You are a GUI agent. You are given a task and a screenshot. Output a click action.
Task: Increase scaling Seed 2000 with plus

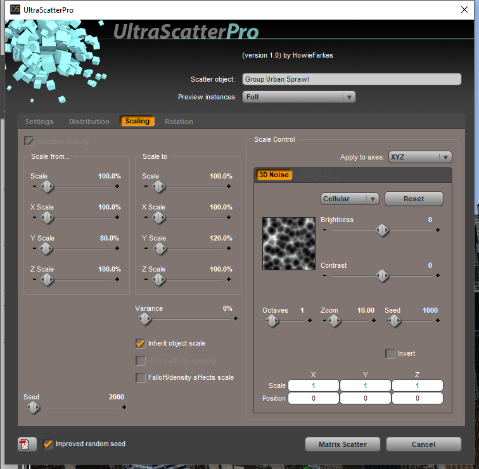tap(124, 407)
